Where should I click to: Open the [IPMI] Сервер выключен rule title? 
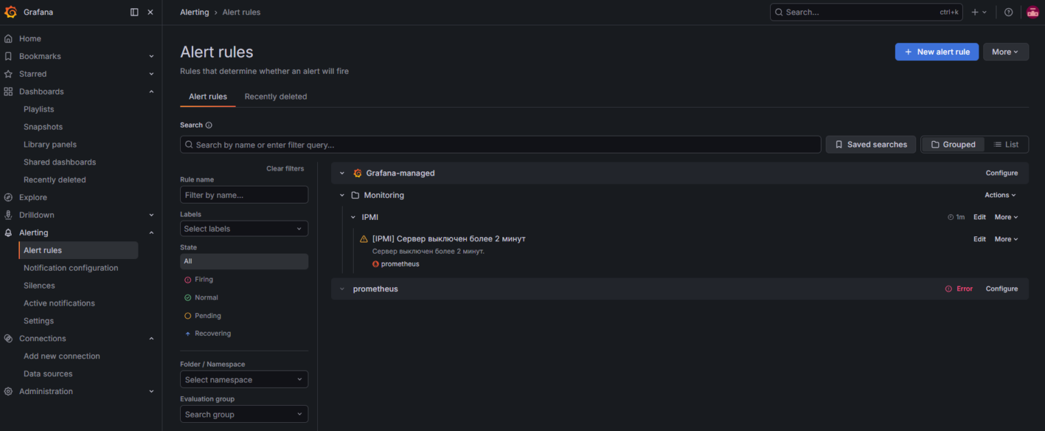449,238
